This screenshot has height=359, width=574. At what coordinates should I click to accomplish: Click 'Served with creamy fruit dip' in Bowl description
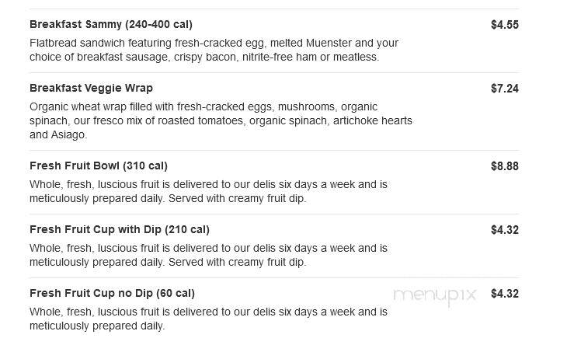[x=237, y=199]
